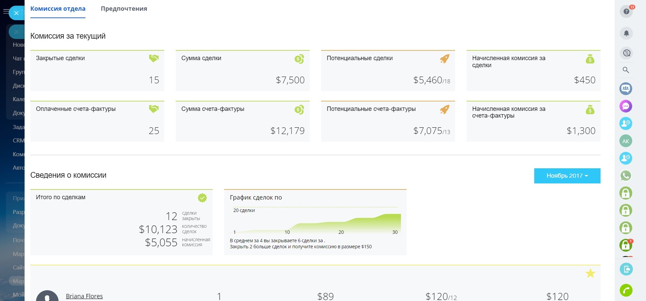Close the panel with blue X button
The width and height of the screenshot is (646, 301).
pos(16,13)
